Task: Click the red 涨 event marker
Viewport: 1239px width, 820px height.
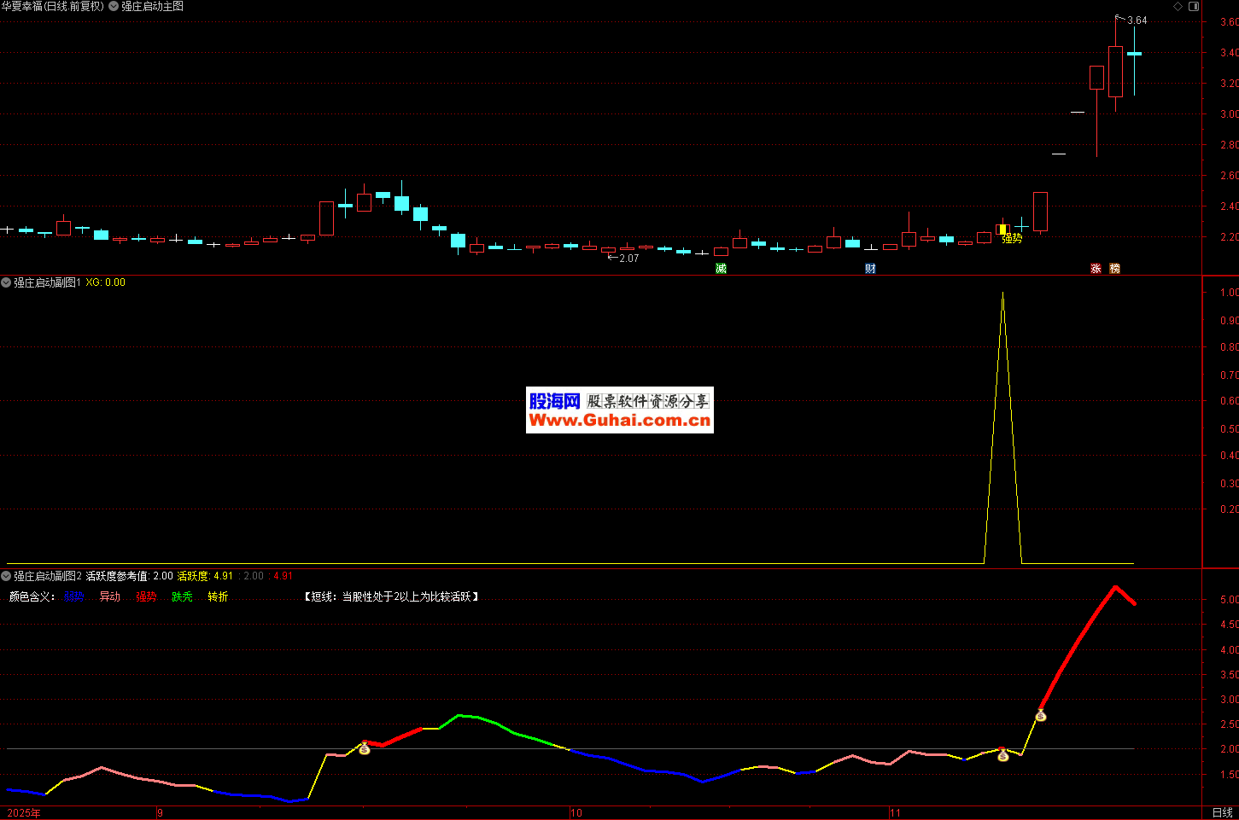Action: 1096,269
